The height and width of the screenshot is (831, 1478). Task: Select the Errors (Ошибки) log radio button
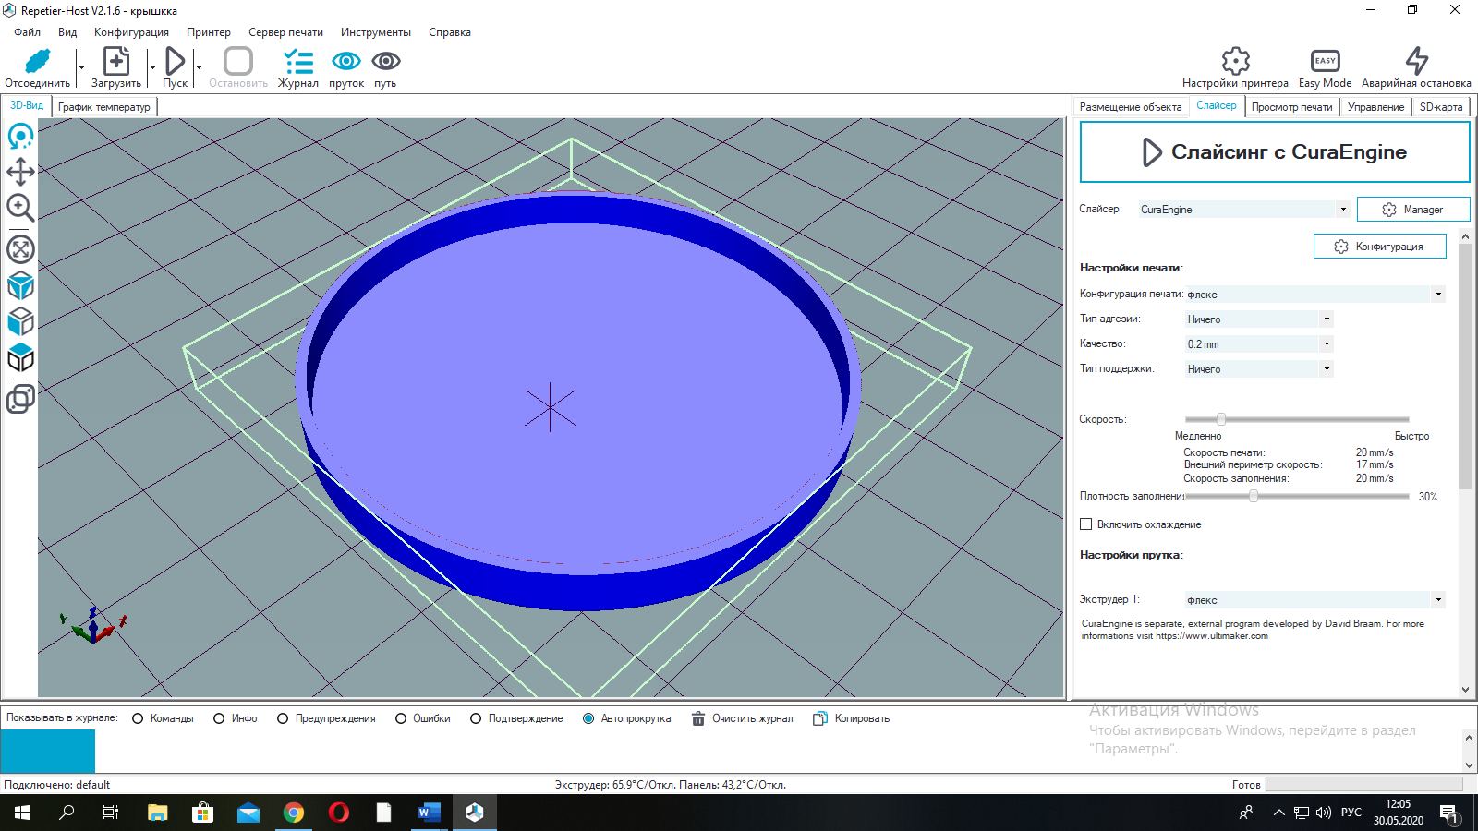[401, 718]
